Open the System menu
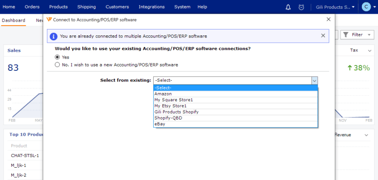The image size is (378, 180). coord(182,7)
